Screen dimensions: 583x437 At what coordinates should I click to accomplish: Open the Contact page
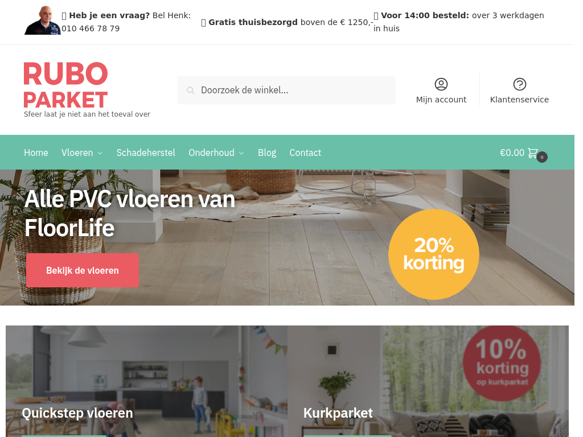(x=305, y=152)
